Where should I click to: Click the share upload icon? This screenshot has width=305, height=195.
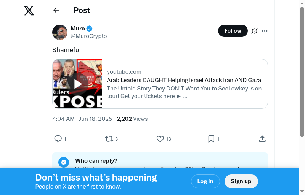tap(262, 139)
